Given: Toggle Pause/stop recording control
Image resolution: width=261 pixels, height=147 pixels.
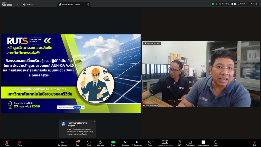Looking at the screenshot, I should (x=165, y=142).
